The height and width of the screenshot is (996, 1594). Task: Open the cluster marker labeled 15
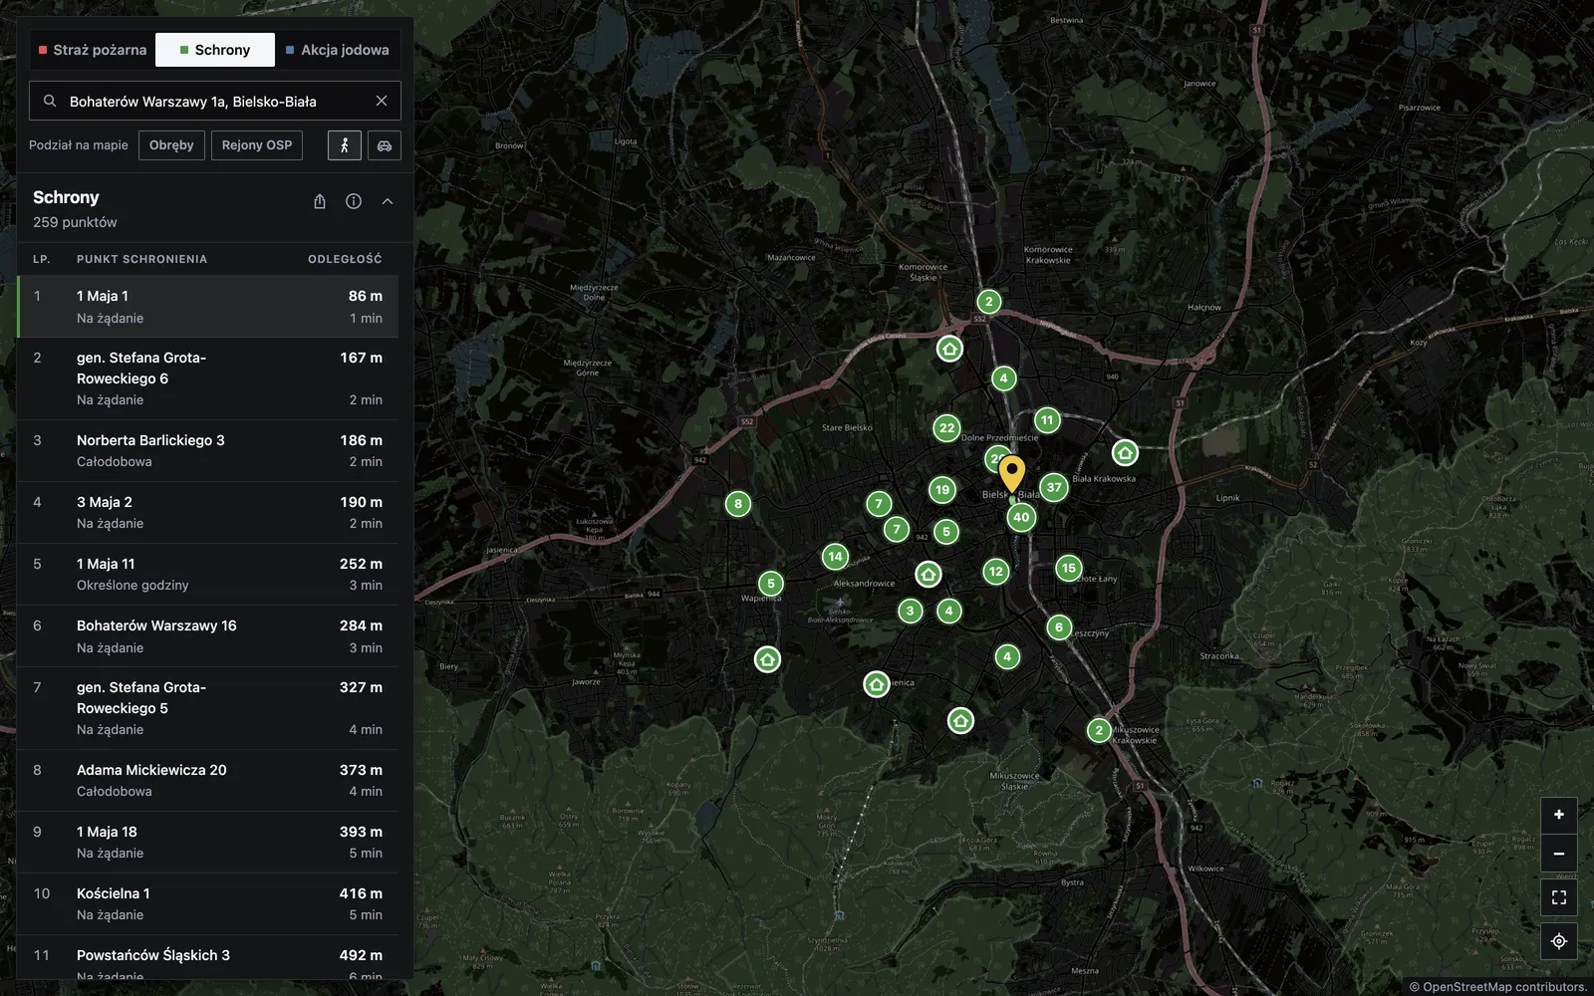(1069, 569)
